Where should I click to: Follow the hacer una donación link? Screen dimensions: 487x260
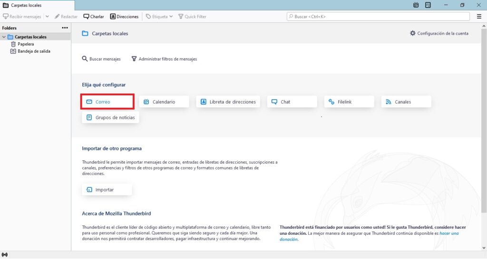pos(449,233)
